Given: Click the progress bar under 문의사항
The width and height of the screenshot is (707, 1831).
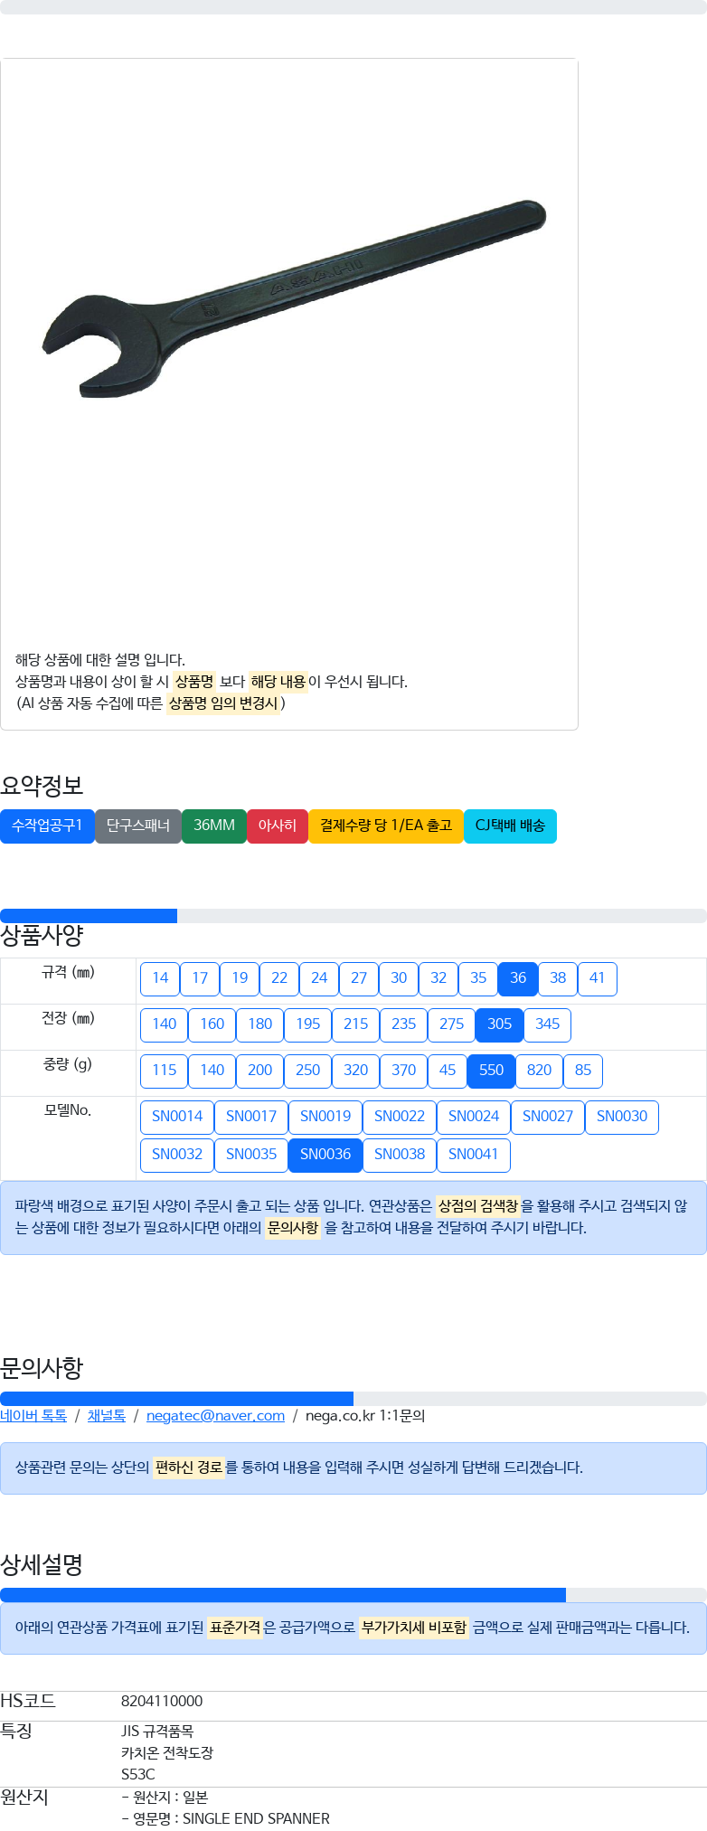Looking at the screenshot, I should coord(353,1399).
